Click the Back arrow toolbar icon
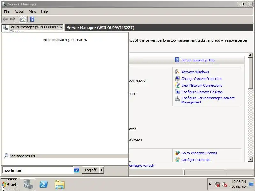The image size is (255, 191). (x=5, y=19)
